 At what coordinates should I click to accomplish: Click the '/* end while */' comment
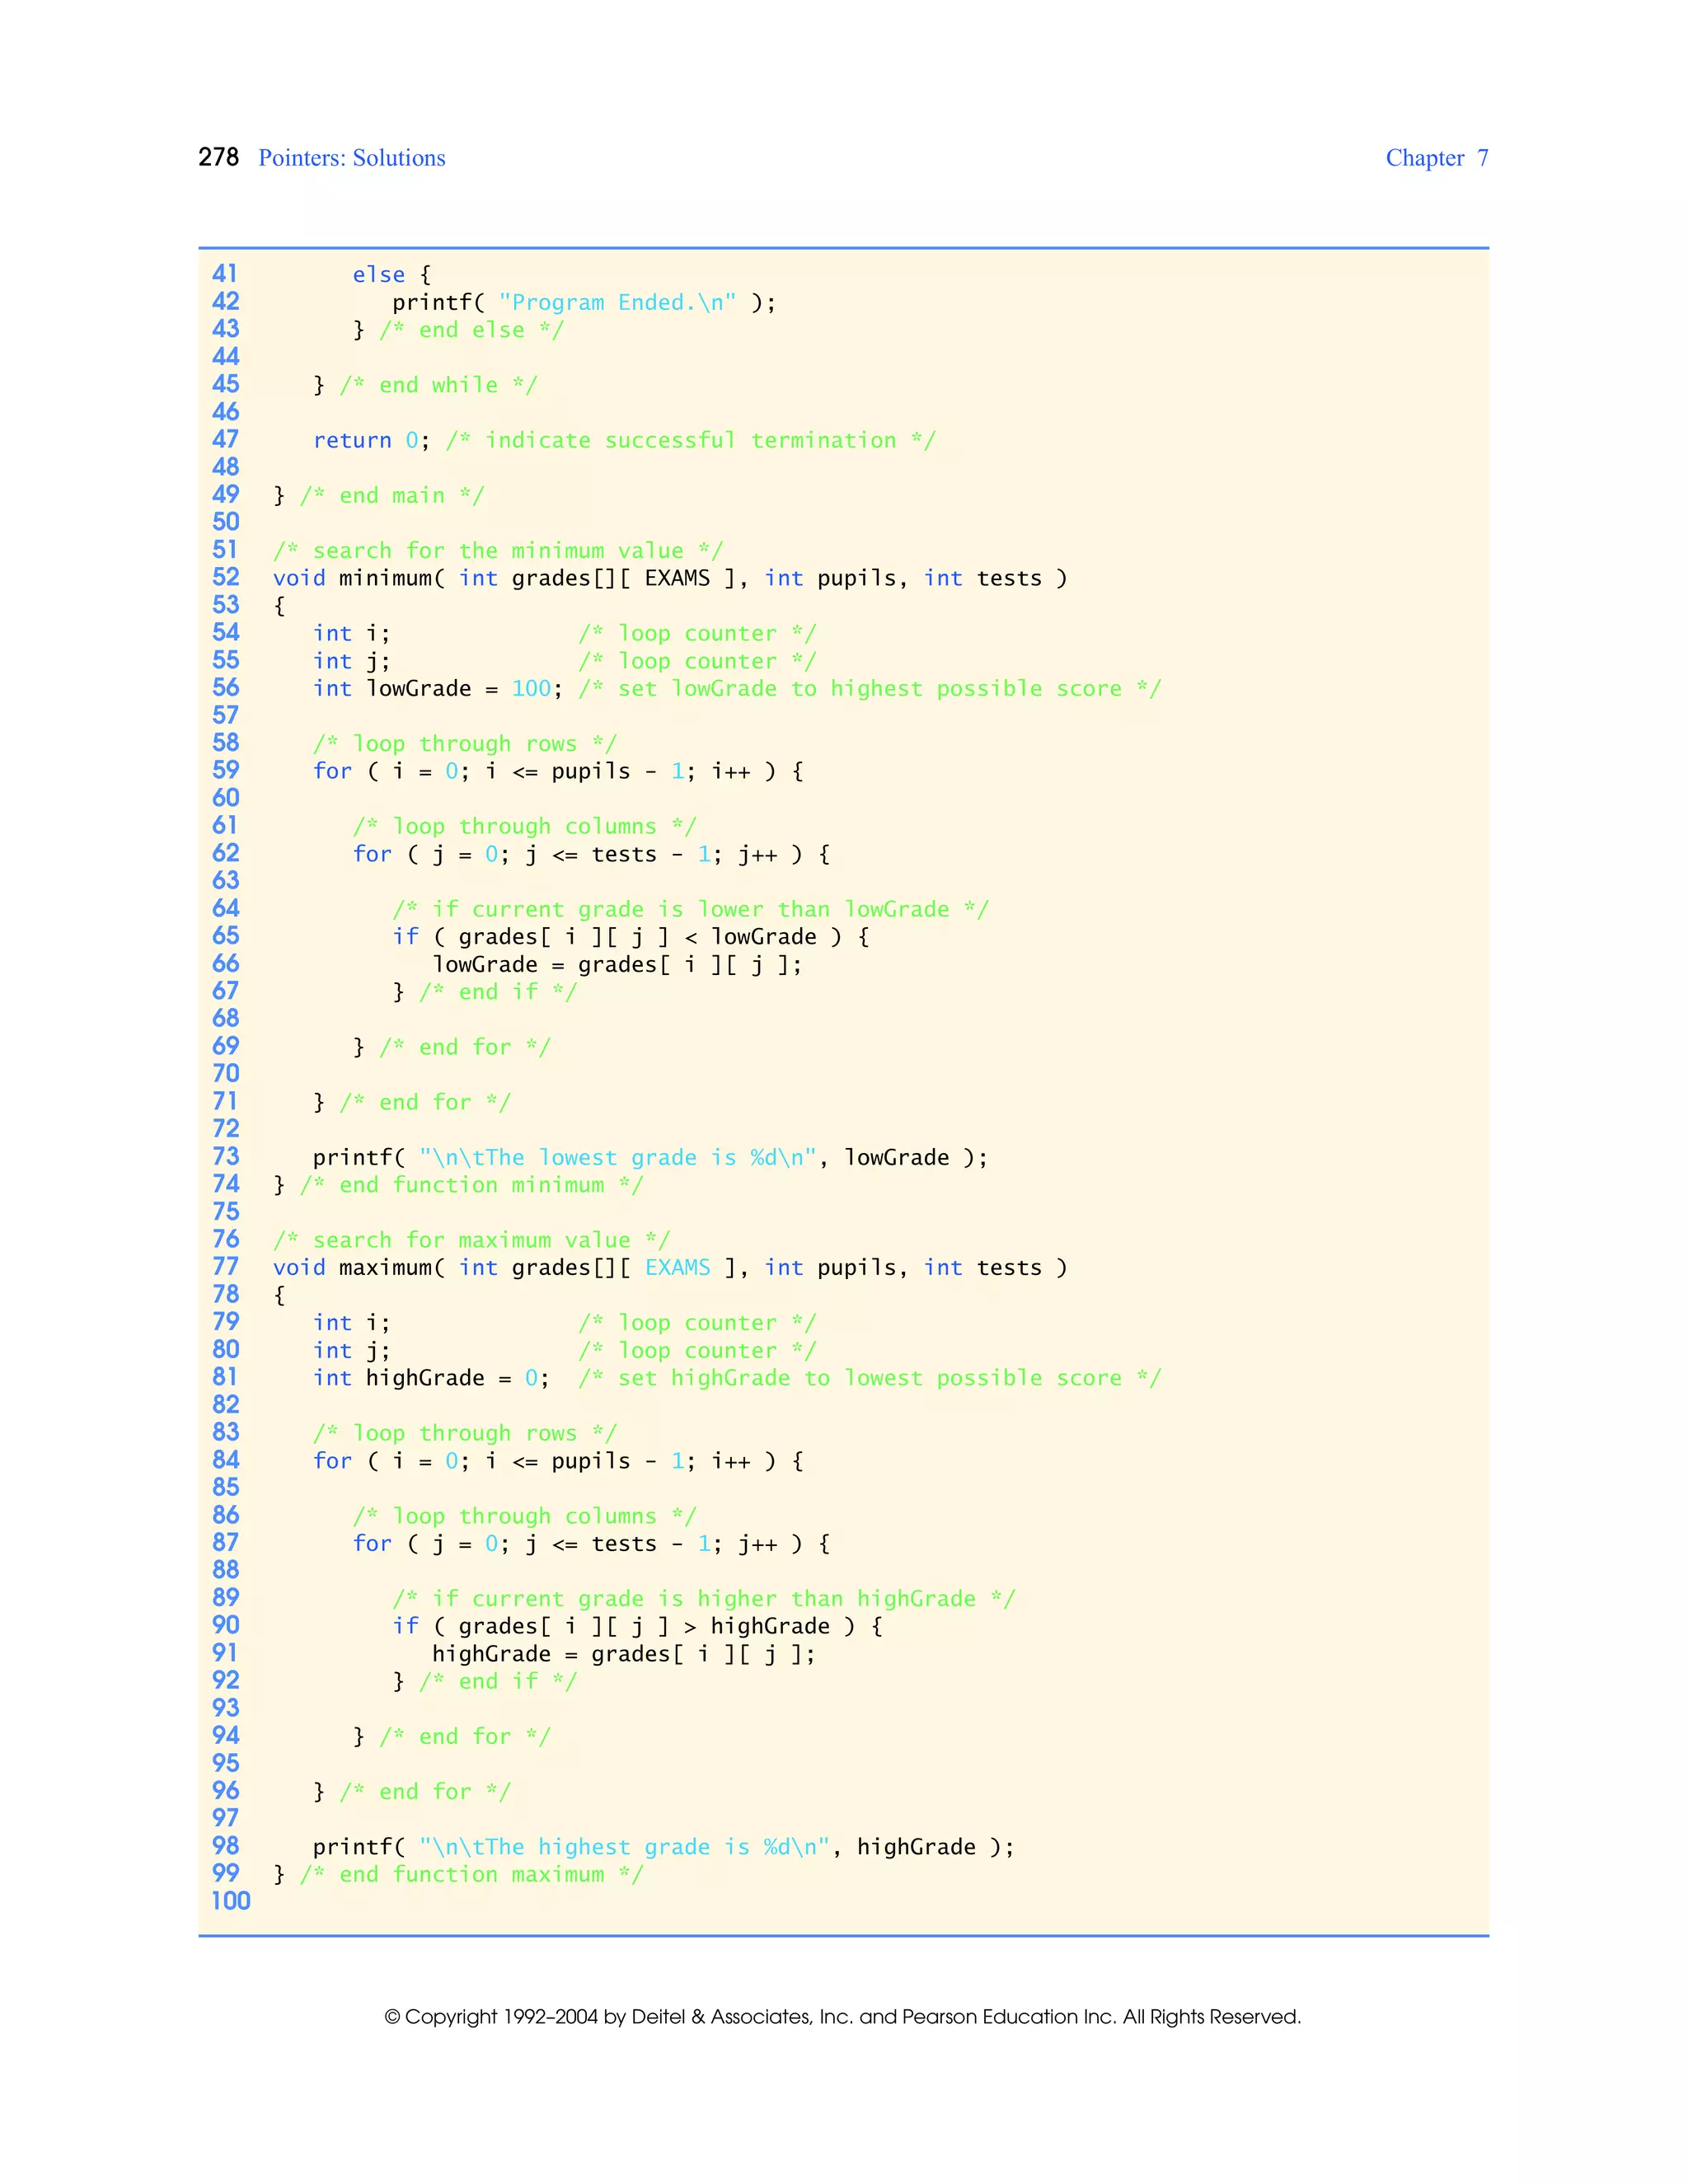(438, 385)
